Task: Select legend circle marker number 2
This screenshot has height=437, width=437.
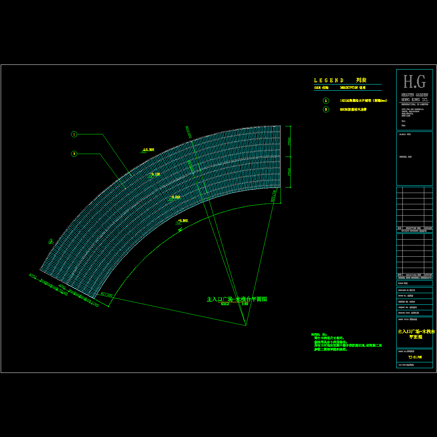Action: [x=326, y=109]
